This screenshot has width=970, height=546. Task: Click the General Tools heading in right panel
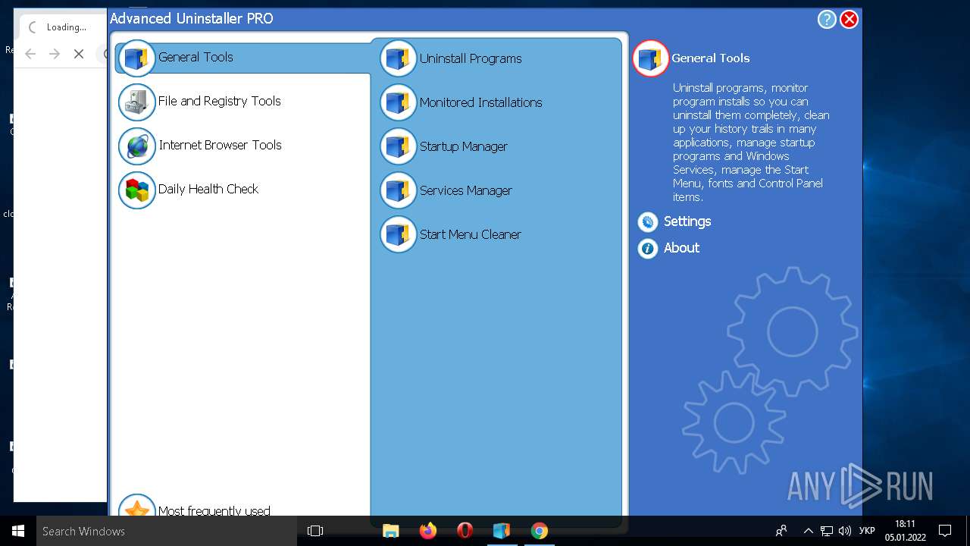pyautogui.click(x=711, y=58)
